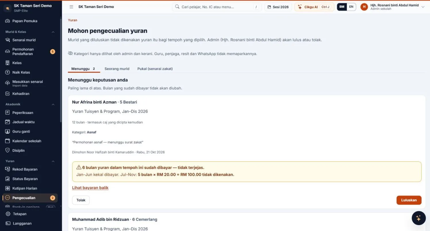
Task: Open Pengecualian in the sidebar
Action: (x=30, y=198)
